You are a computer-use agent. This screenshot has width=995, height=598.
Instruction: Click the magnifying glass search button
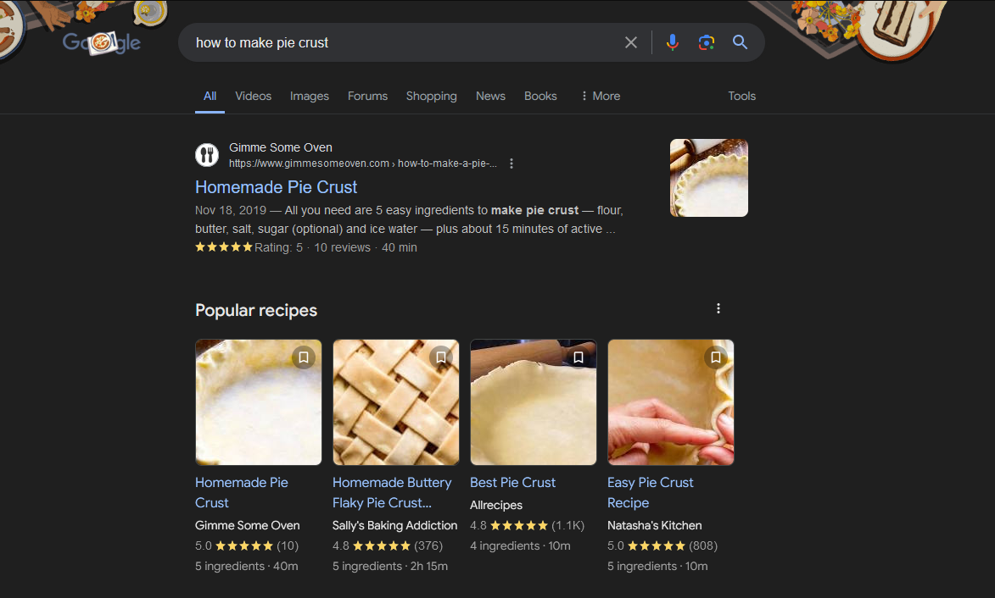pyautogui.click(x=740, y=42)
